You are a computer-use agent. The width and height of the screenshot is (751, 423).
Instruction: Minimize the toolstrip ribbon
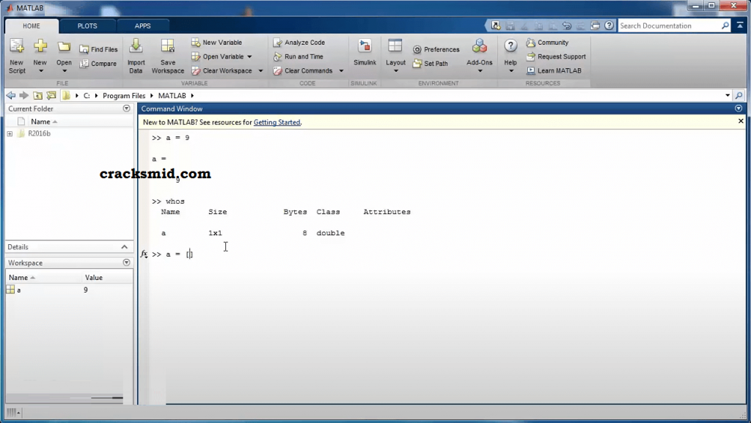click(740, 26)
